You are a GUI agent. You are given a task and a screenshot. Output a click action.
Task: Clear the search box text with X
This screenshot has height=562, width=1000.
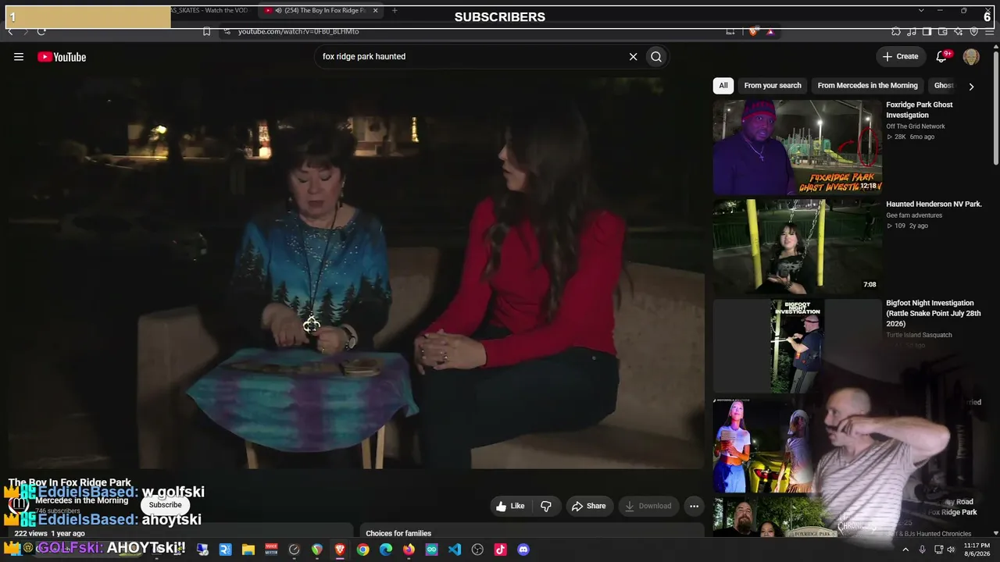point(634,57)
